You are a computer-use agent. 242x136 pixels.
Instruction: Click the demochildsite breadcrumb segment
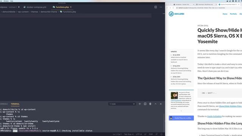(9, 12)
